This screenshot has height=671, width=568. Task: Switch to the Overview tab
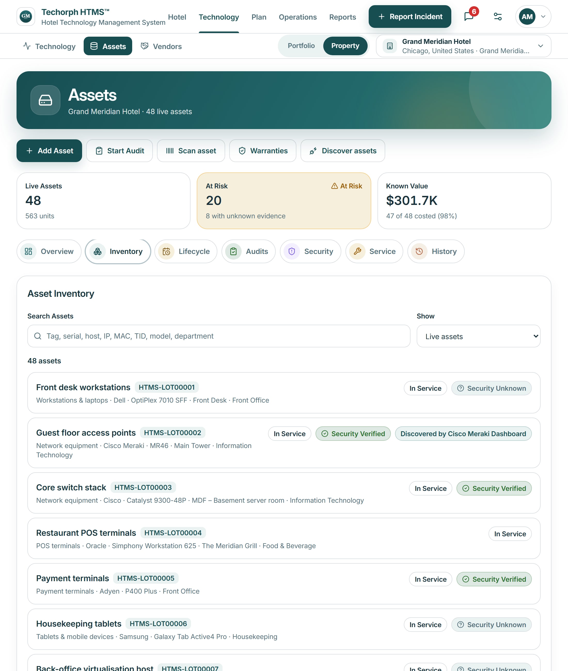tap(49, 251)
